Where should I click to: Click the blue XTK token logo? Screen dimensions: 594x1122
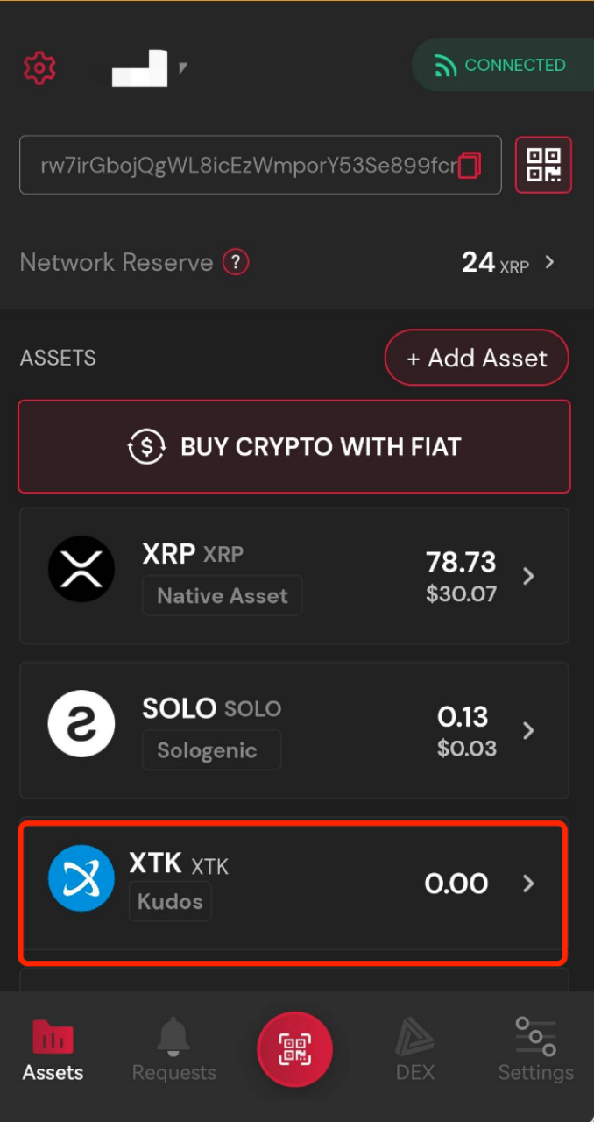point(81,878)
